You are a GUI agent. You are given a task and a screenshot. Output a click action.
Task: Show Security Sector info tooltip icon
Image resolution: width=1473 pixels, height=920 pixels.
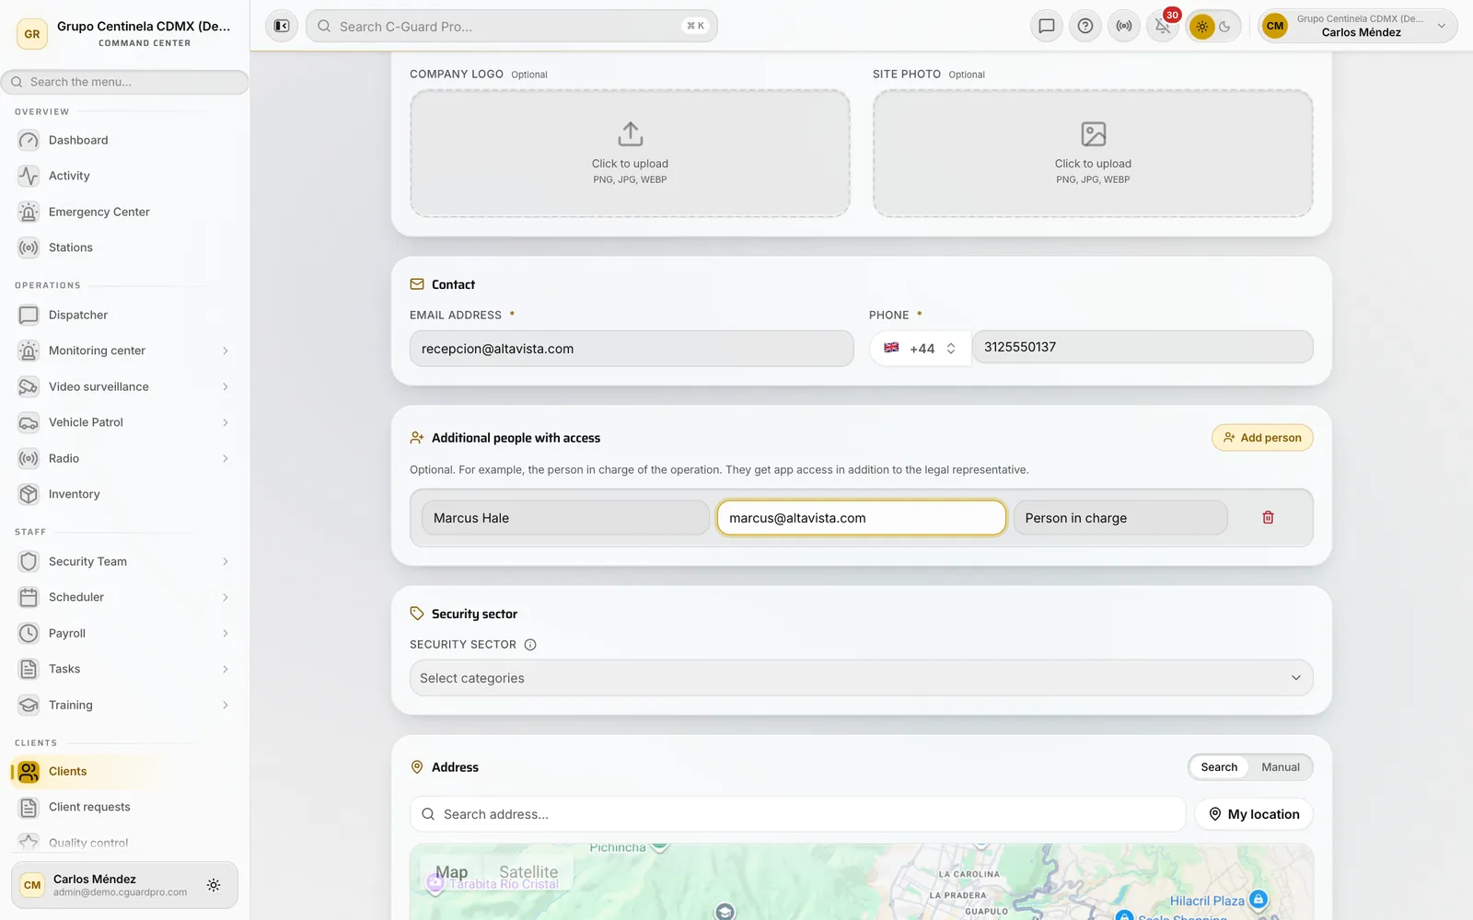pos(530,645)
